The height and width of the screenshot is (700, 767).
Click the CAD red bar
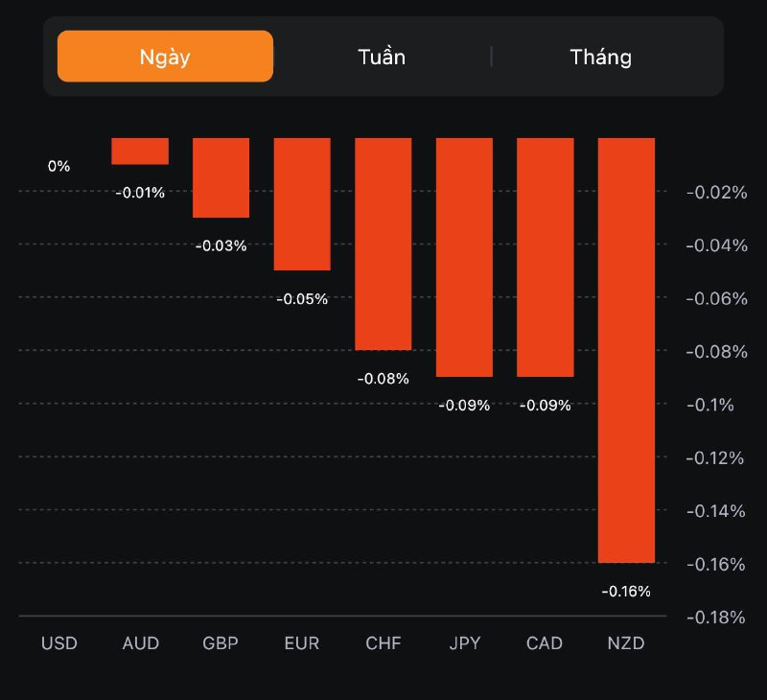[x=546, y=257]
